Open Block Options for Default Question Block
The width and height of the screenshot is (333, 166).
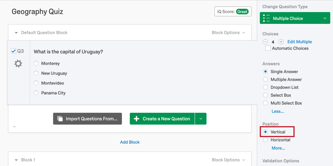(x=228, y=32)
